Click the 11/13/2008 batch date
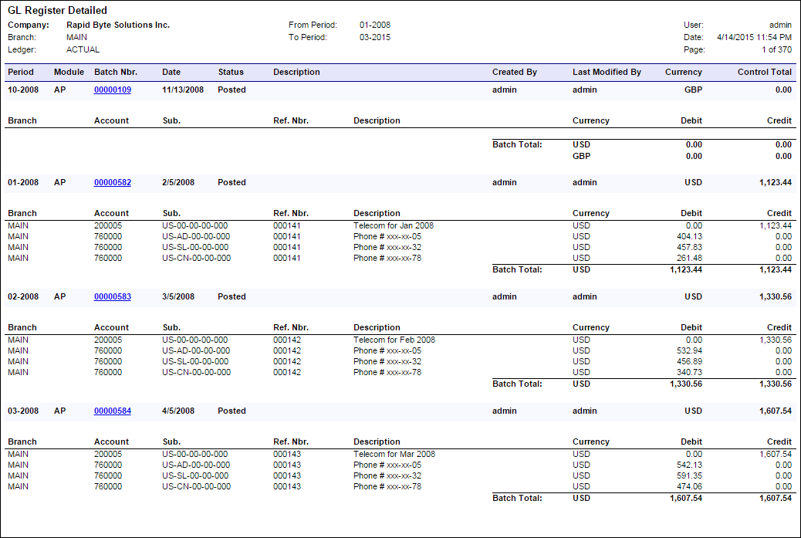The image size is (801, 538). (x=183, y=90)
